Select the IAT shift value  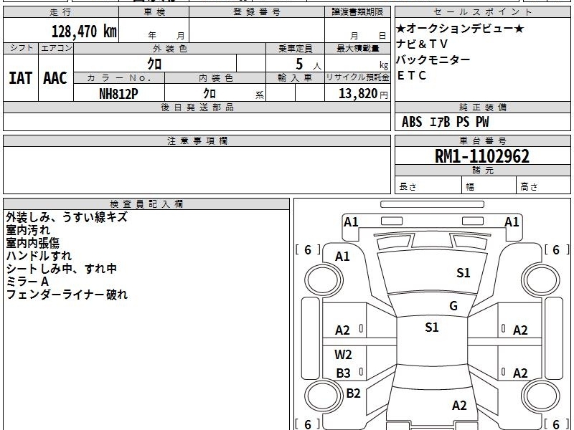(21, 78)
